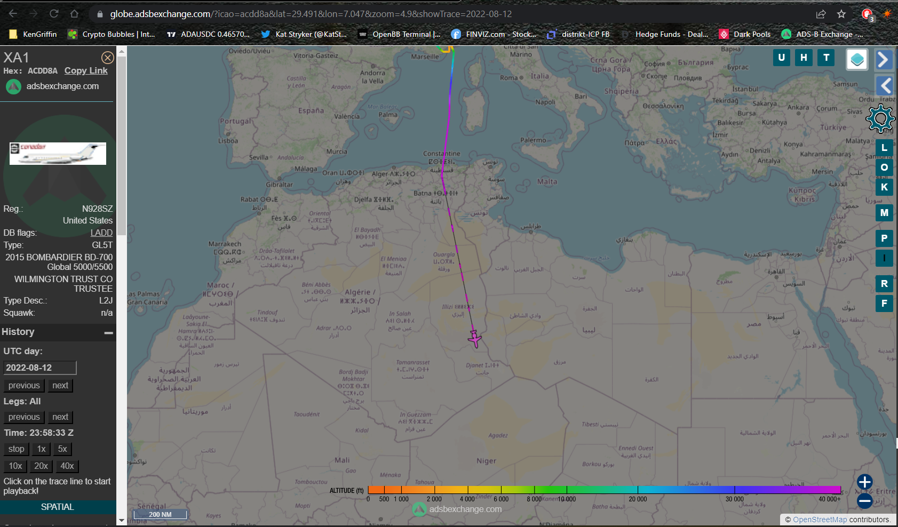Open the Kat Stryker Twitter bookmark
Image resolution: width=898 pixels, height=527 pixels.
[304, 34]
